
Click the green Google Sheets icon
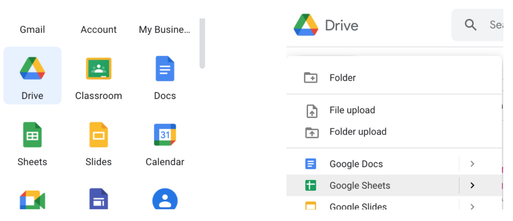click(310, 185)
